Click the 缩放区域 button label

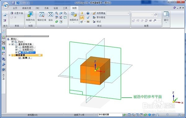42,20
